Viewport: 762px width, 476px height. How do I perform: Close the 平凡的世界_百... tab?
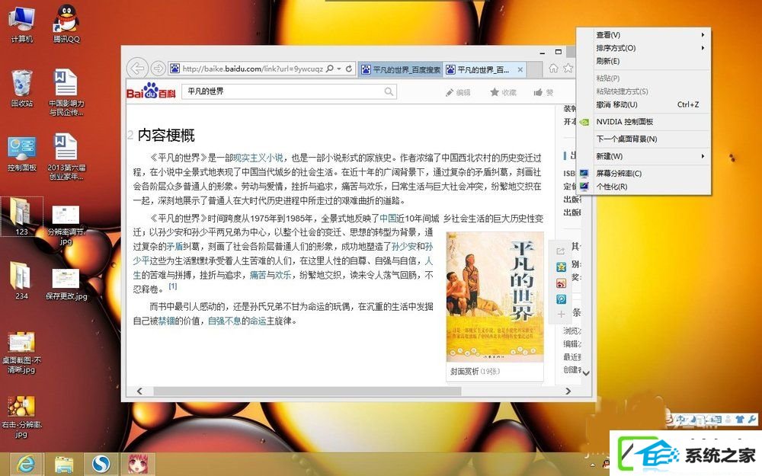coord(520,69)
